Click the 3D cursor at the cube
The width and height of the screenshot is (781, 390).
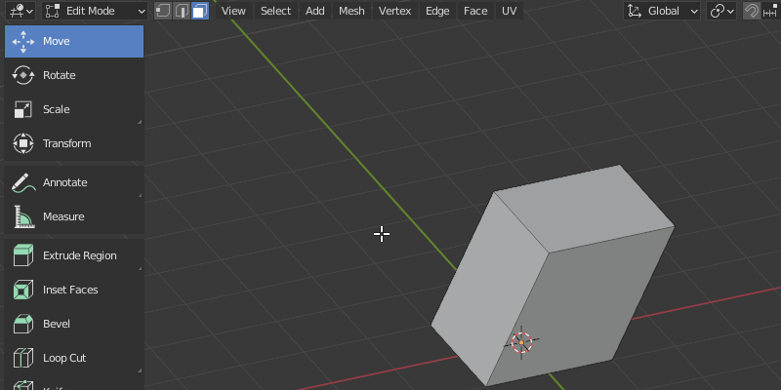521,342
